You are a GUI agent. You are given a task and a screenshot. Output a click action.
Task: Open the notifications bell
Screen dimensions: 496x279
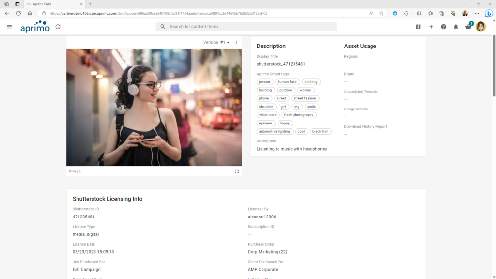tap(456, 27)
